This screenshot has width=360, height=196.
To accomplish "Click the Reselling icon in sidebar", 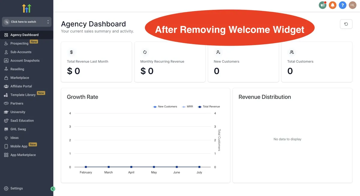I will coord(6,69).
